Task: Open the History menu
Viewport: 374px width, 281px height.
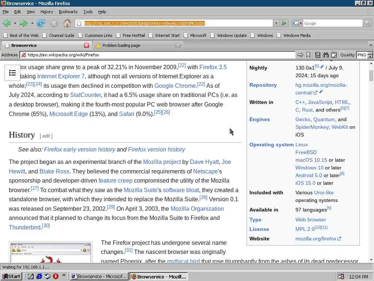Action: (46, 12)
